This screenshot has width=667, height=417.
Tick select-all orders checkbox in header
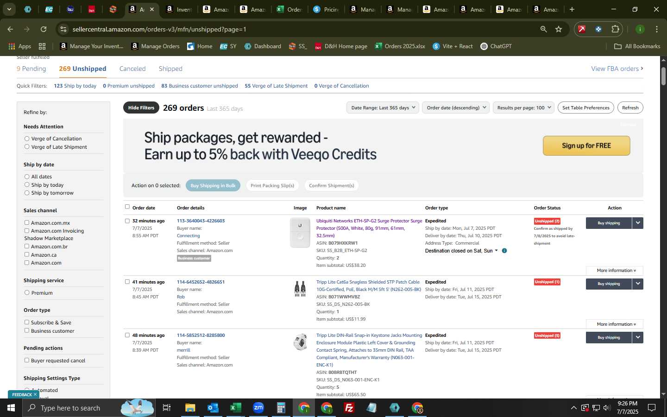[x=127, y=207]
